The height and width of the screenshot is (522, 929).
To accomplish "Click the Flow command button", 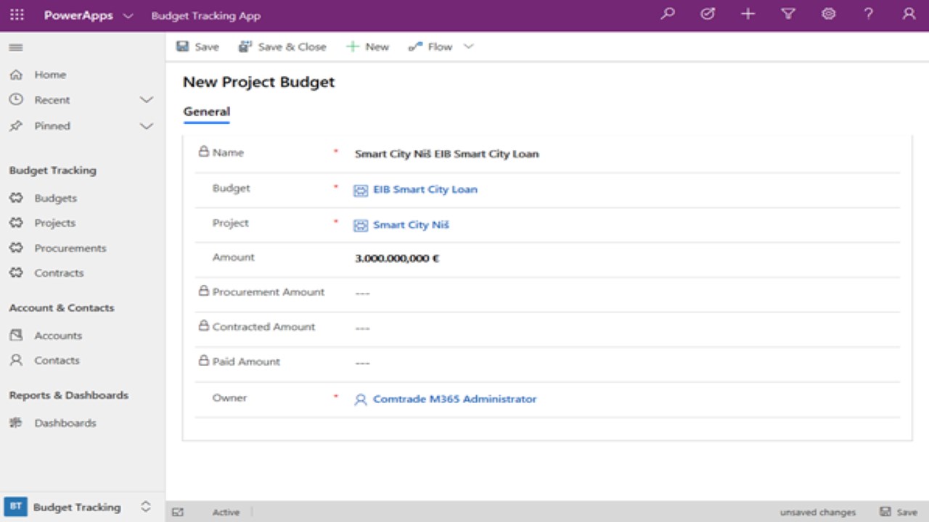I will pyautogui.click(x=430, y=46).
